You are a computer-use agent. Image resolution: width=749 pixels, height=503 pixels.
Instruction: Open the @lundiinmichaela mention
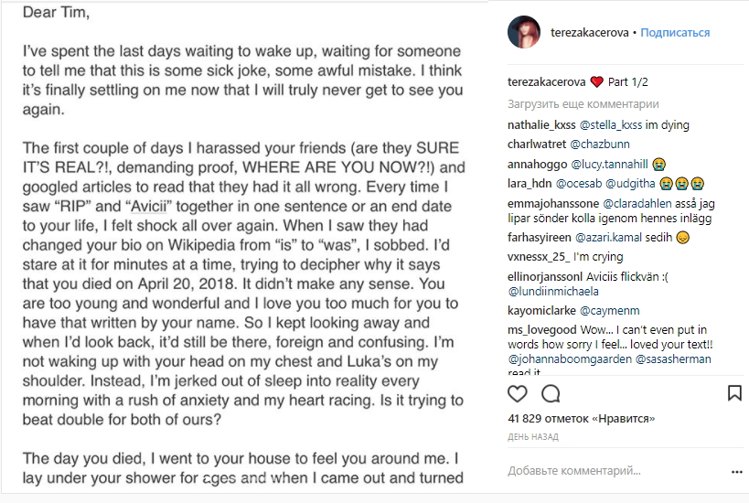point(553,292)
